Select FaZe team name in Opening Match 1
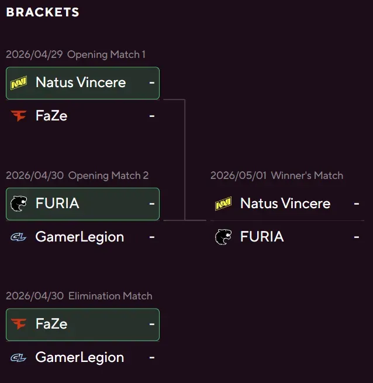The height and width of the screenshot is (383, 373). pyautogui.click(x=51, y=116)
